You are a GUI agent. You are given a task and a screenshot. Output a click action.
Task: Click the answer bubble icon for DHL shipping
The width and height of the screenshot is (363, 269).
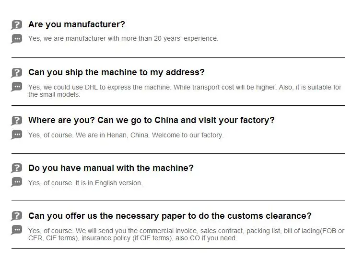click(17, 87)
